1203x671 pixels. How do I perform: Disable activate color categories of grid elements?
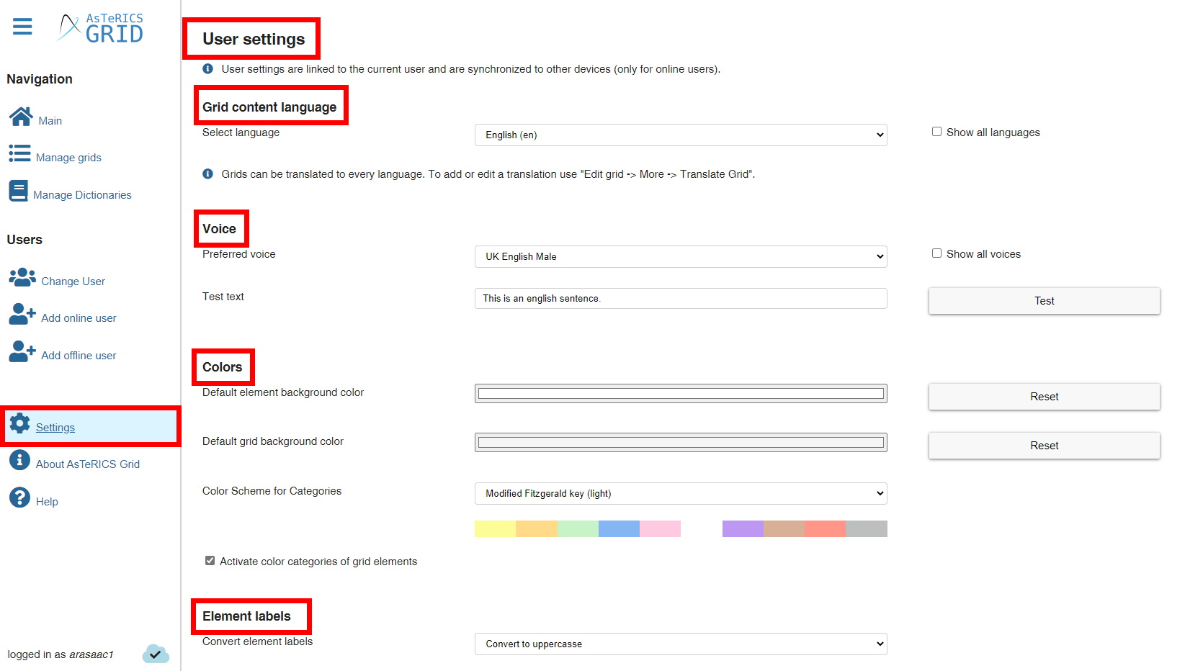pyautogui.click(x=210, y=560)
